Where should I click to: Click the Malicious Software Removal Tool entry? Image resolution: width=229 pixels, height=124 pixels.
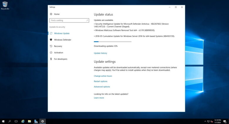point(124,30)
